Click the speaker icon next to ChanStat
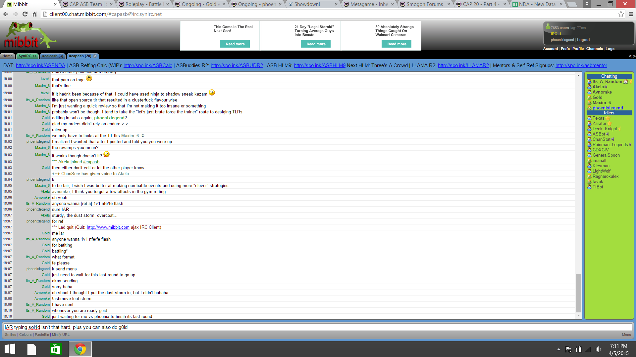The image size is (636, 357). [613, 139]
